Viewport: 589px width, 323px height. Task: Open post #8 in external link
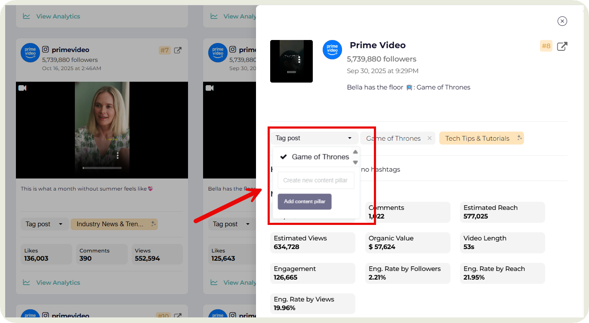562,46
